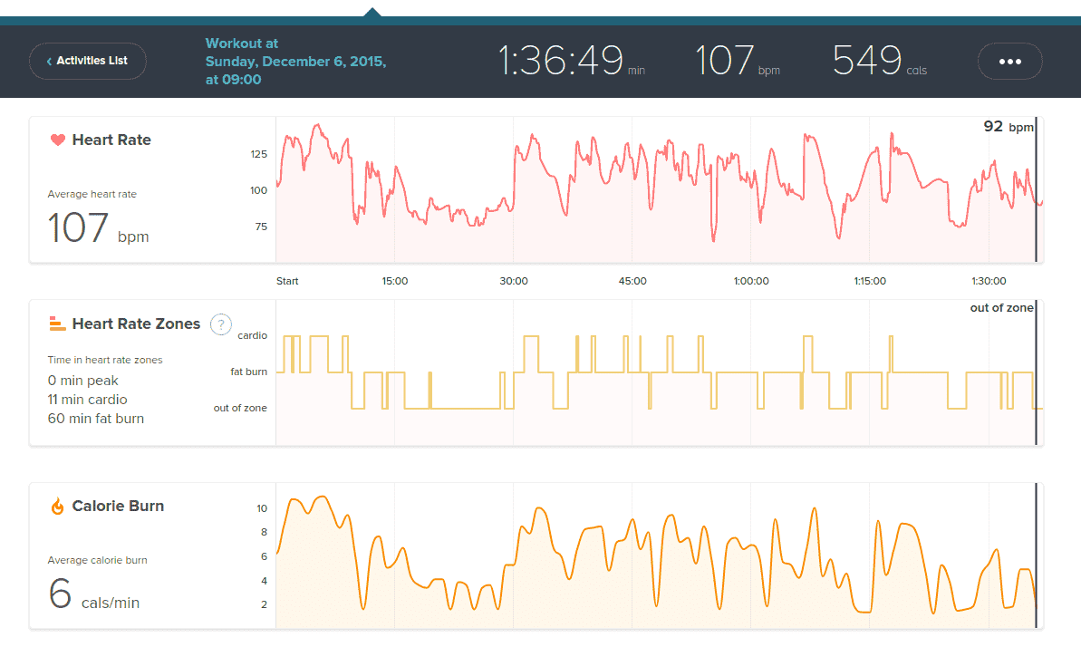
Task: Click the 60 min fat burn entry
Action: pos(95,419)
